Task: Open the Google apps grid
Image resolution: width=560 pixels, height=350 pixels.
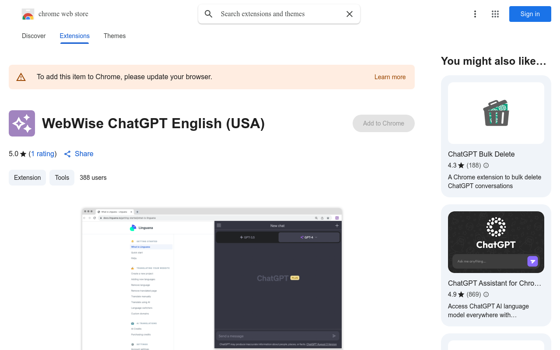Action: tap(495, 14)
